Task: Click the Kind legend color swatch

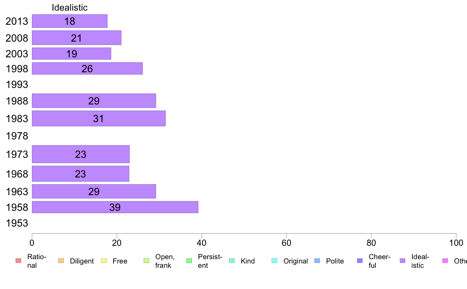Action: [232, 261]
